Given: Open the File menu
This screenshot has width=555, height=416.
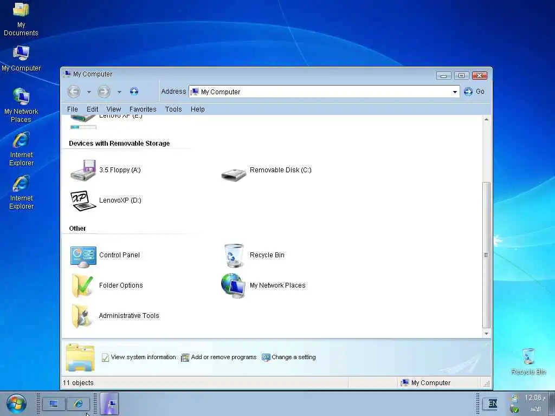Looking at the screenshot, I should 72,109.
